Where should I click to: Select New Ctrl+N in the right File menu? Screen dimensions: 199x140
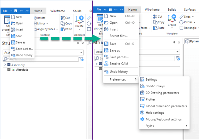click(121, 16)
